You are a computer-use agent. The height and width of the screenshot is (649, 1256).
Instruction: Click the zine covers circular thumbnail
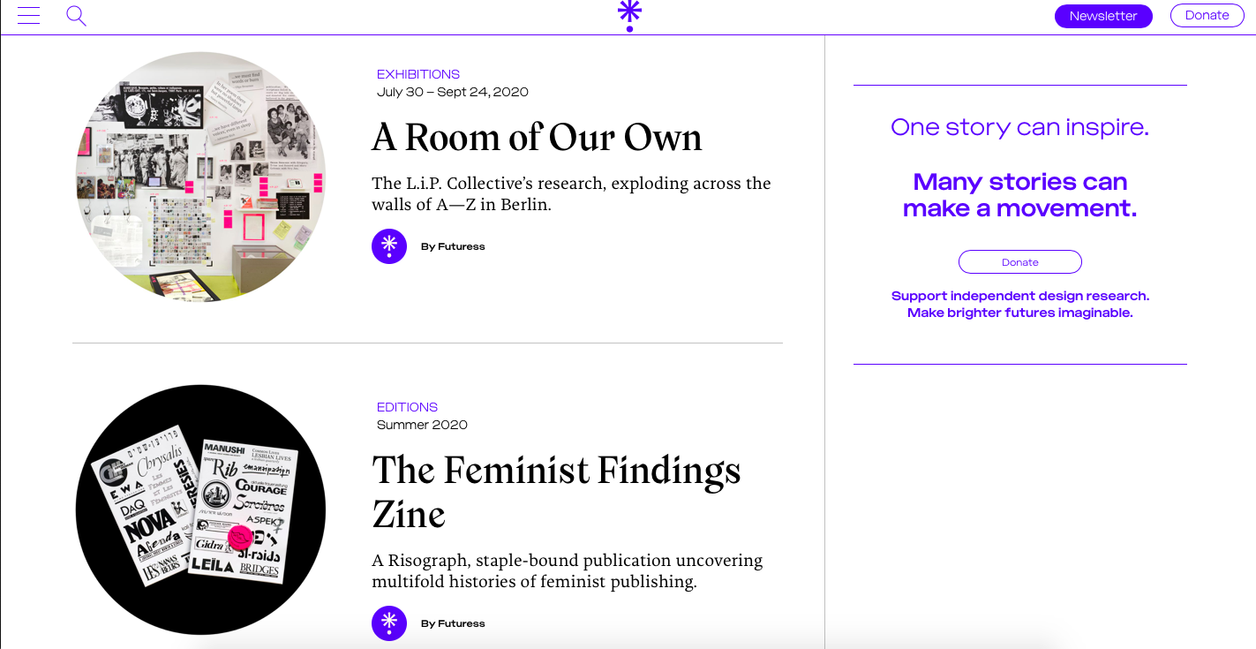[x=200, y=509]
